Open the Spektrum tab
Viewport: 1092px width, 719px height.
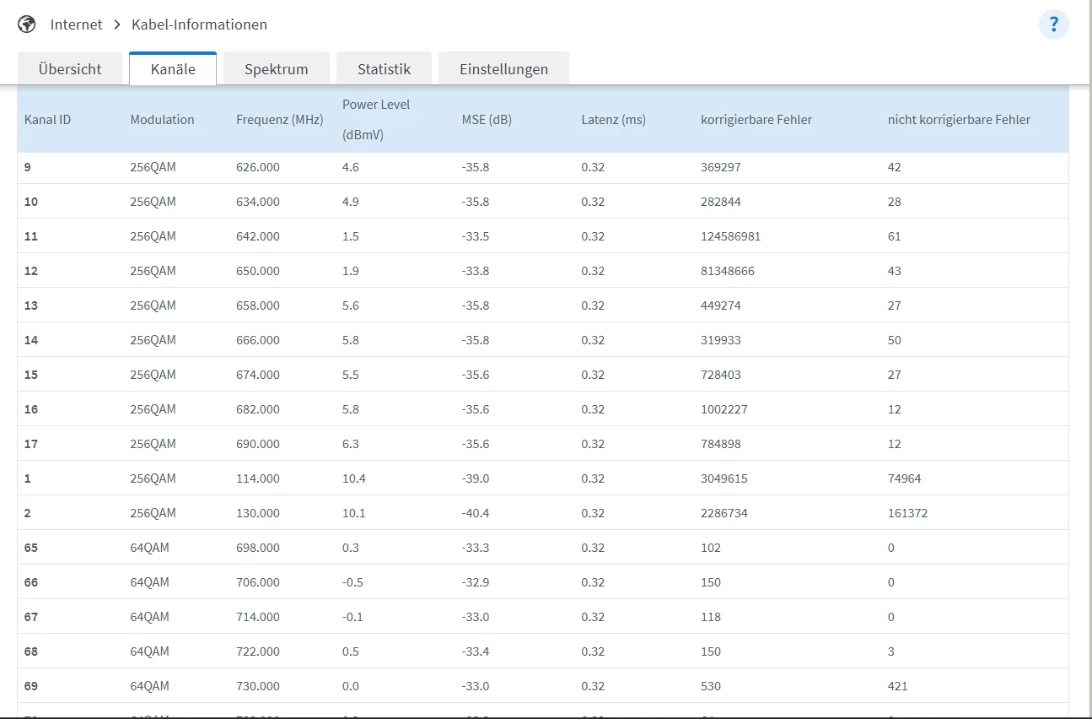(276, 69)
